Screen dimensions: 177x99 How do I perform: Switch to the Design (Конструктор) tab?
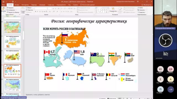point(25,5)
